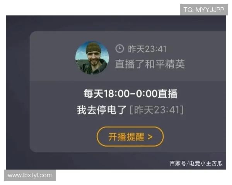Click the TG: MYYJJPP watermark label
The image size is (232, 185).
coord(204,10)
